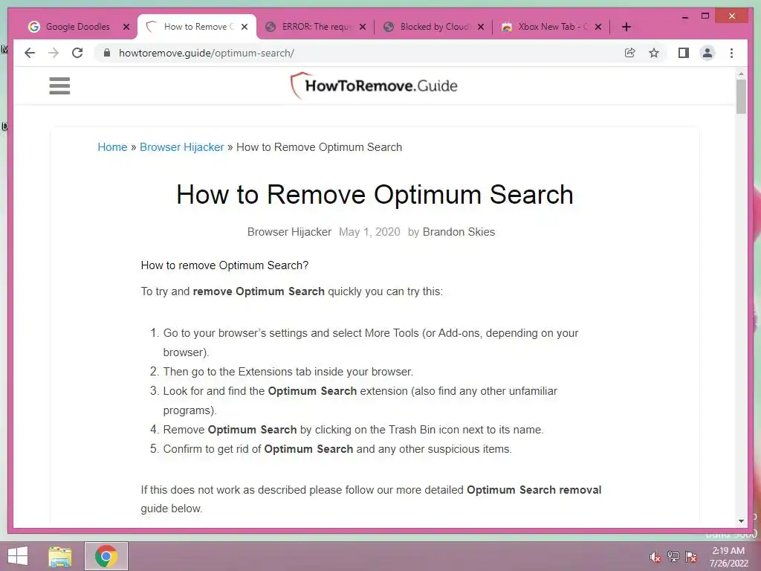Click step 5 'Confirm to get rid of' text
761x571 pixels.
337,449
